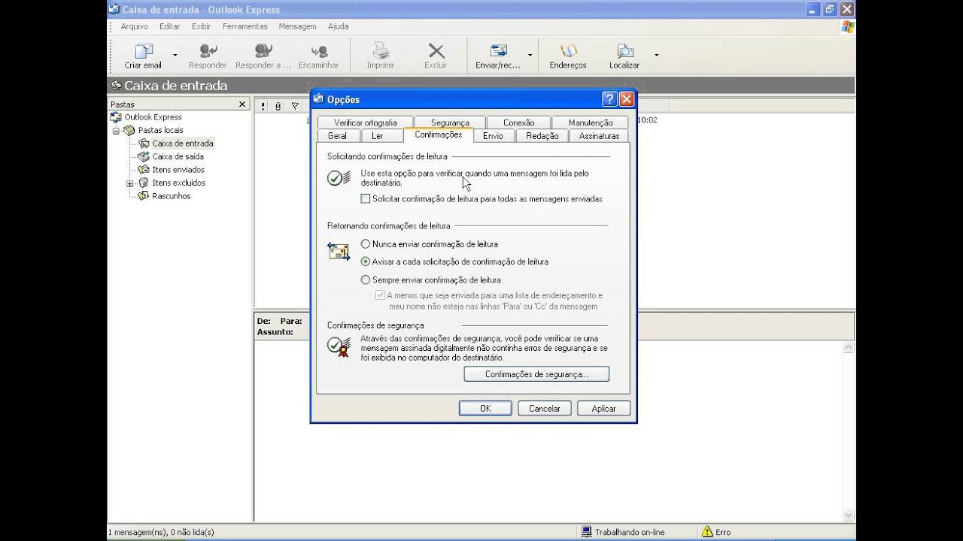
Task: Open the Enviar/receber dropdown arrow
Action: coord(530,55)
